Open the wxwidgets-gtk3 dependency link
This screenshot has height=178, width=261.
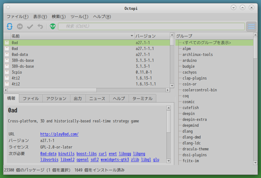click(115, 160)
